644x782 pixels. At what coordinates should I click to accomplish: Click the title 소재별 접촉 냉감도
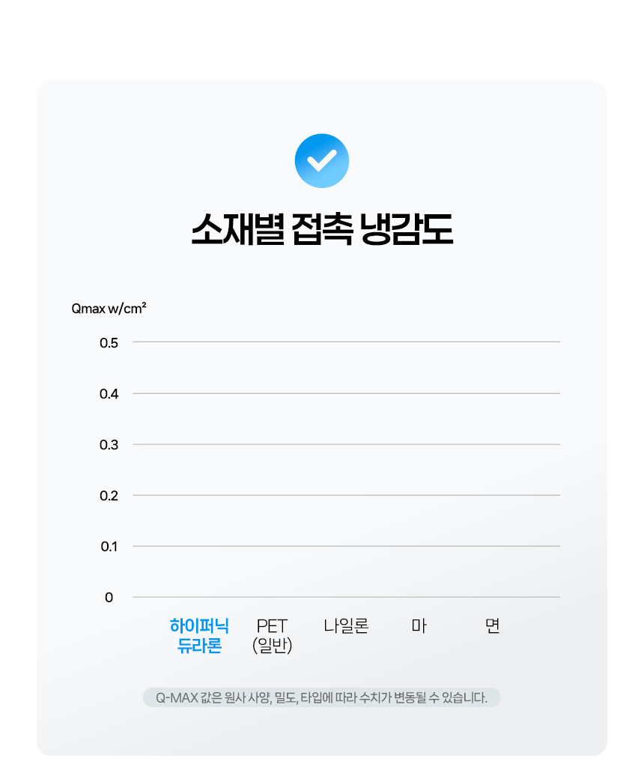[x=322, y=230]
